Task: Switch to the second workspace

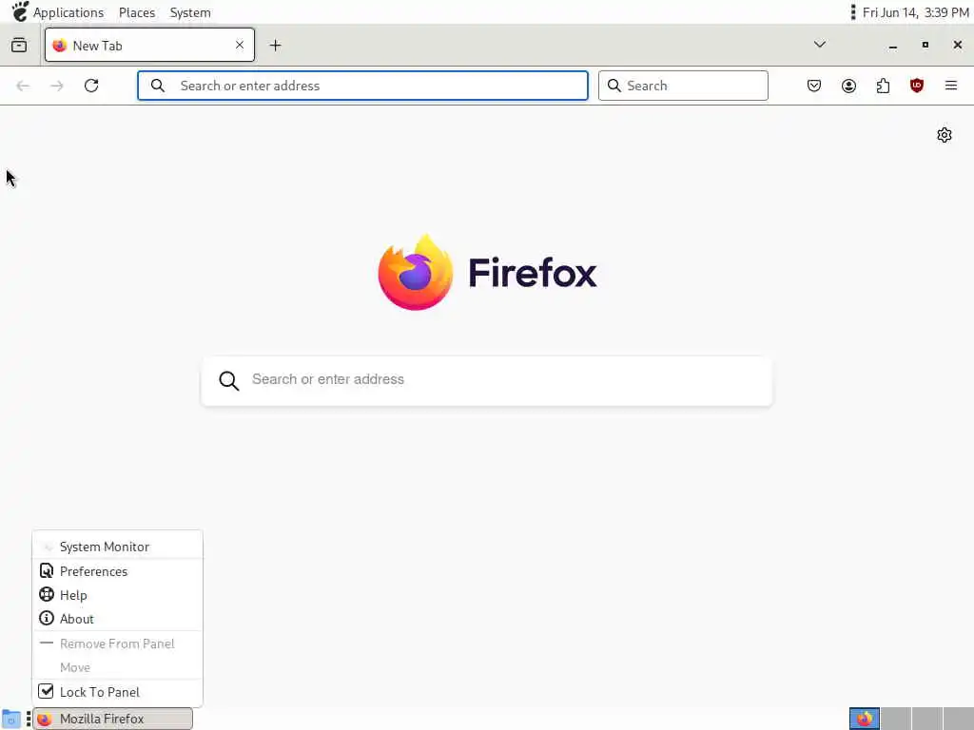Action: coord(896,719)
